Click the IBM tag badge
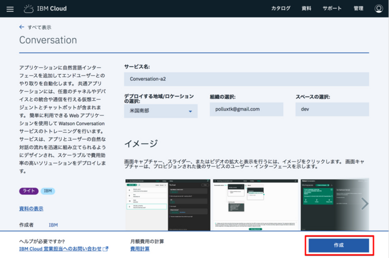 point(48,191)
